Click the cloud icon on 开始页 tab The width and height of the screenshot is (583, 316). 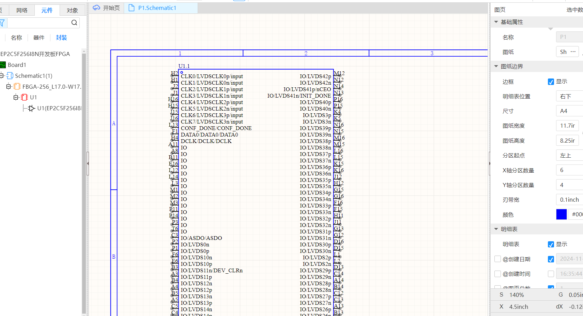[96, 8]
